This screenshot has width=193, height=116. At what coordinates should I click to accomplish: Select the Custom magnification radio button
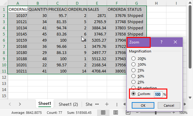[x=133, y=94]
